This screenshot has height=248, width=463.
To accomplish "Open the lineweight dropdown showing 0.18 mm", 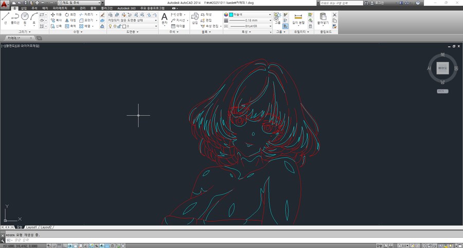I will 250,21.
